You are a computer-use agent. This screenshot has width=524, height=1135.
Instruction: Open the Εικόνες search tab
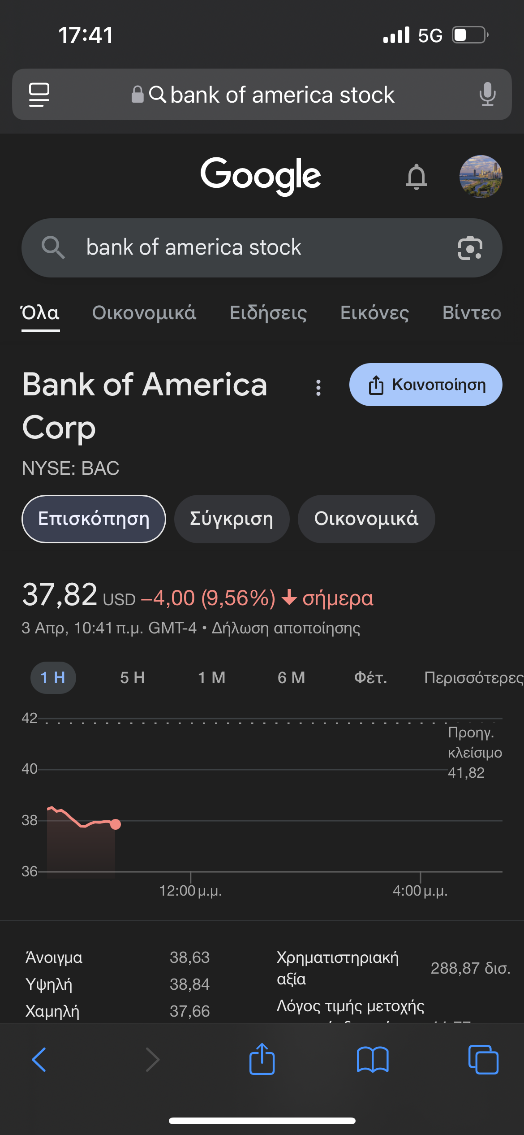pos(374,313)
